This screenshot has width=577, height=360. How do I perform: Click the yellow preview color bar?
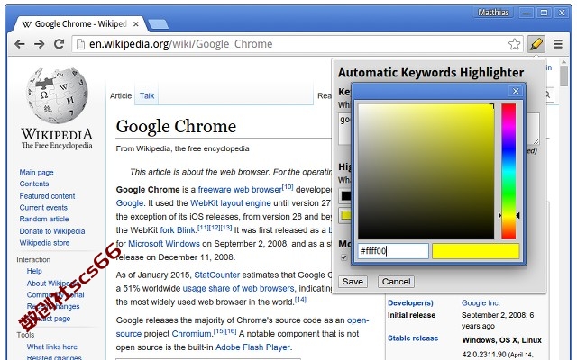click(475, 251)
